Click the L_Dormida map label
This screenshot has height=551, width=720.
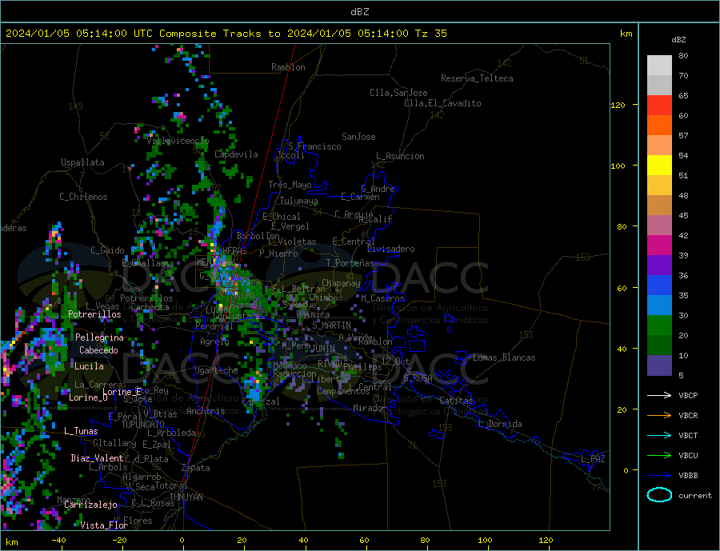pyautogui.click(x=500, y=424)
